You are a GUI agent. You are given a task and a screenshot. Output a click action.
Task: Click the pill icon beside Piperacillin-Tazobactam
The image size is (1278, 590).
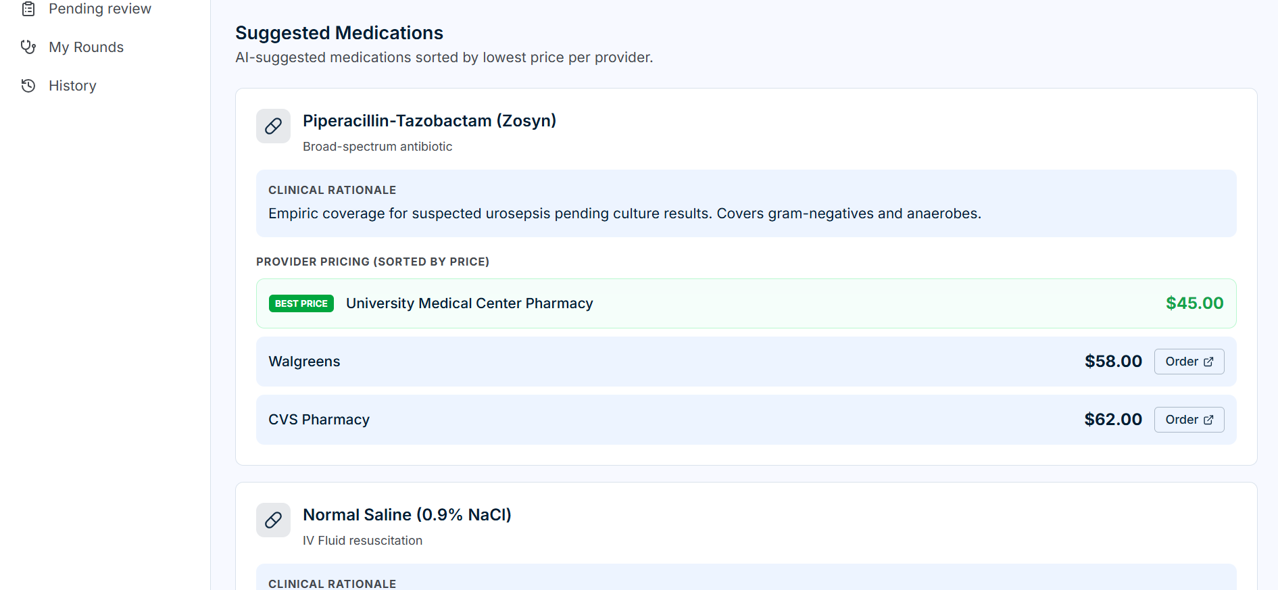(273, 126)
